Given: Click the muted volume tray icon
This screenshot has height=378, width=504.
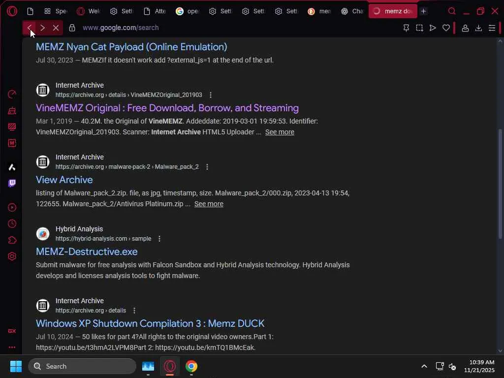Looking at the screenshot, I should point(452,366).
